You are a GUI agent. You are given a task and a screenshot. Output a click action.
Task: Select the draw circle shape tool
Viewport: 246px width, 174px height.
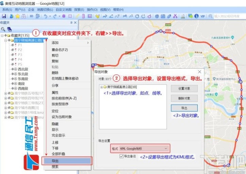137,16
